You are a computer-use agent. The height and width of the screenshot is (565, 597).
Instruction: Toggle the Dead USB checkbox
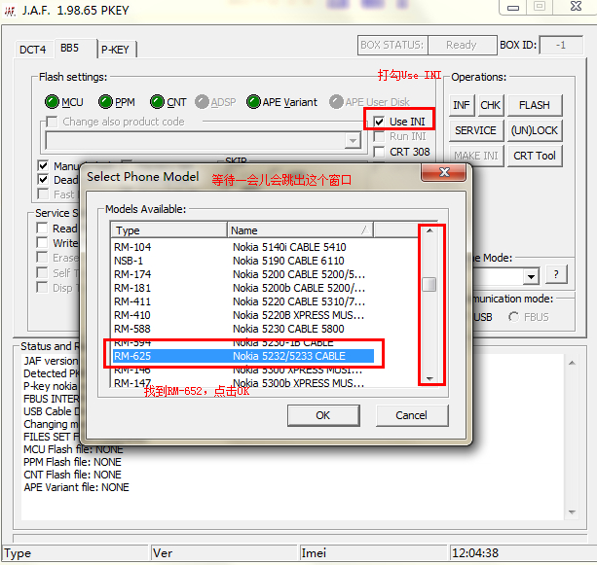pyautogui.click(x=43, y=180)
